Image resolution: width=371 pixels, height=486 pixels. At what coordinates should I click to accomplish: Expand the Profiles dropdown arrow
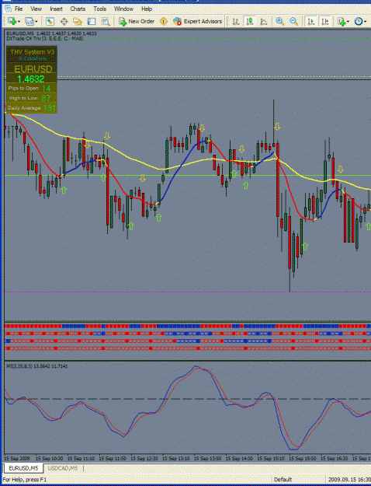tap(36, 22)
